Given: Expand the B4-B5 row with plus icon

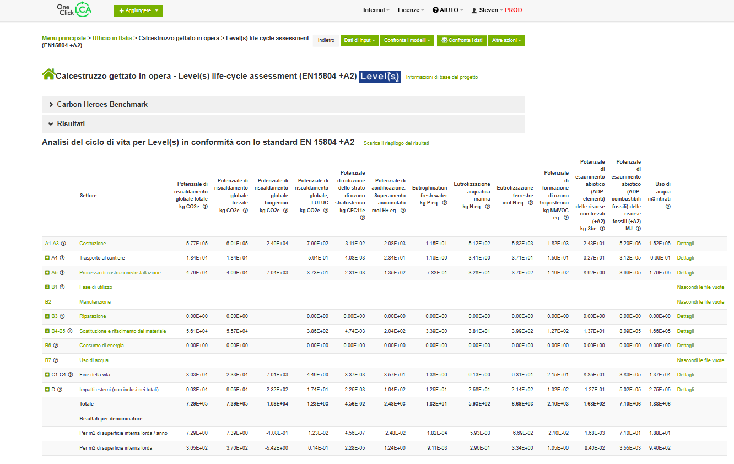Looking at the screenshot, I should 47,331.
